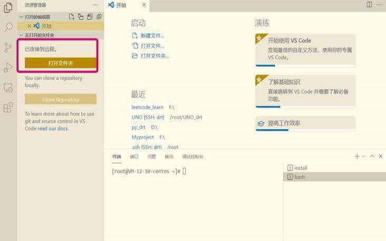Click progress bar under 提高工作效率
The width and height of the screenshot is (386, 241).
pos(305,130)
